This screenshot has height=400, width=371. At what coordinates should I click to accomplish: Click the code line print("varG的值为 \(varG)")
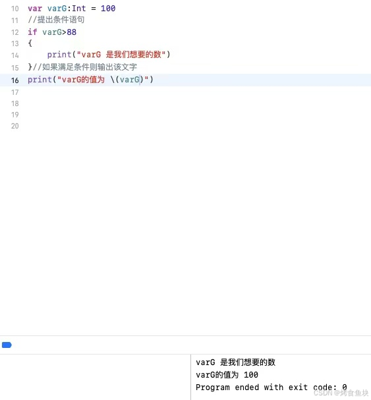pyautogui.click(x=90, y=80)
